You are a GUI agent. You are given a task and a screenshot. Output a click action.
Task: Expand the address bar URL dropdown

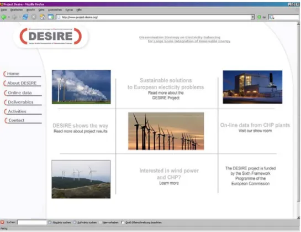(x=253, y=17)
